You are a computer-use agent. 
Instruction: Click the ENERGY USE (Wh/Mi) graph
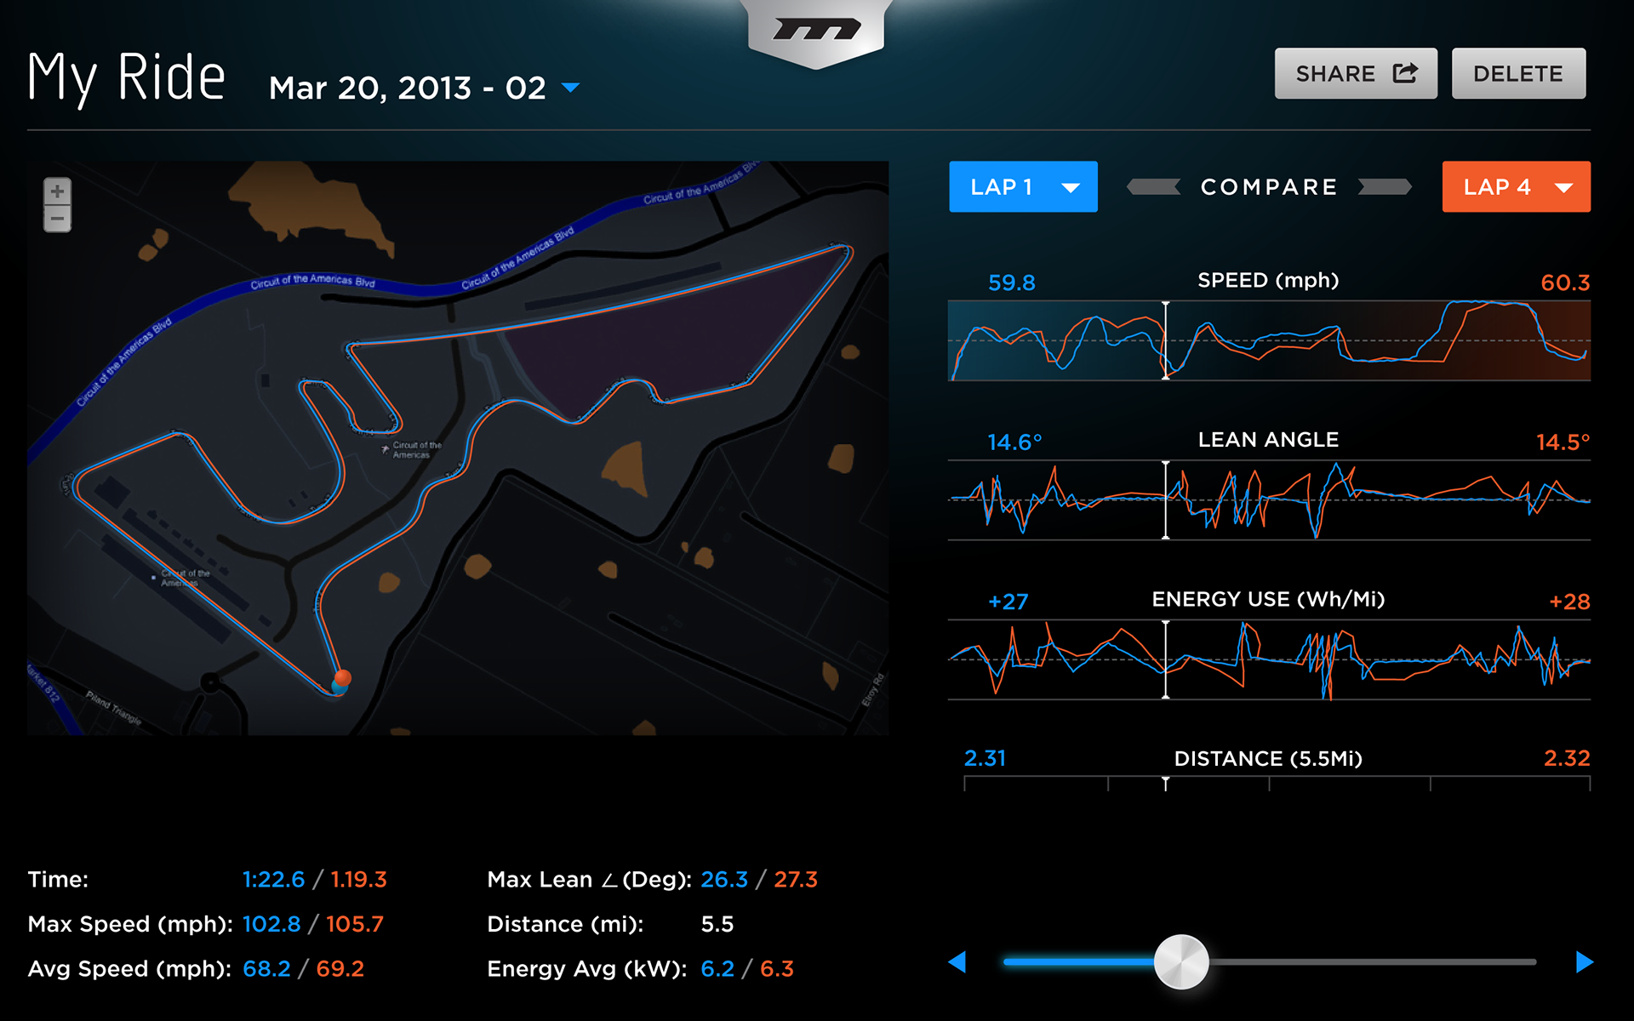point(1269,659)
